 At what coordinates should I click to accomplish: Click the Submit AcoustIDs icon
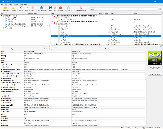pyautogui.click(x=81, y=8)
